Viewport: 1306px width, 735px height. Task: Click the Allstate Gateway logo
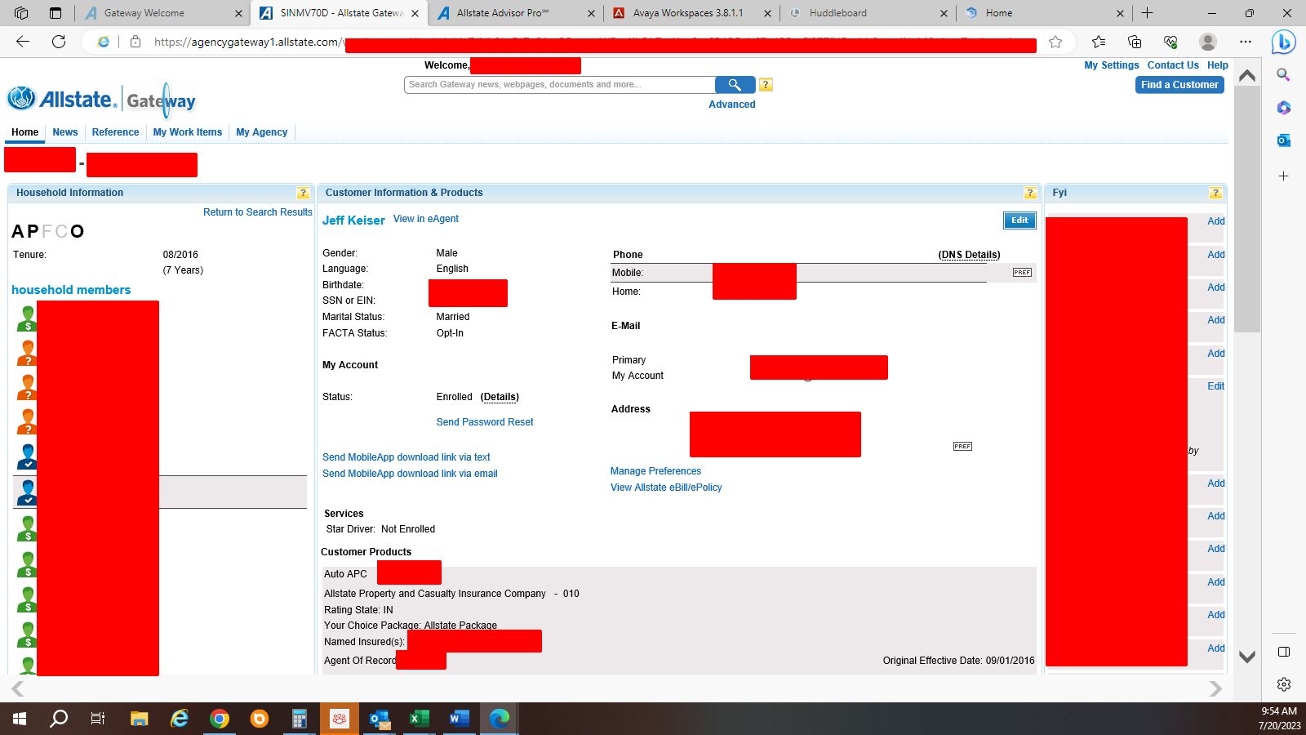coord(101,100)
